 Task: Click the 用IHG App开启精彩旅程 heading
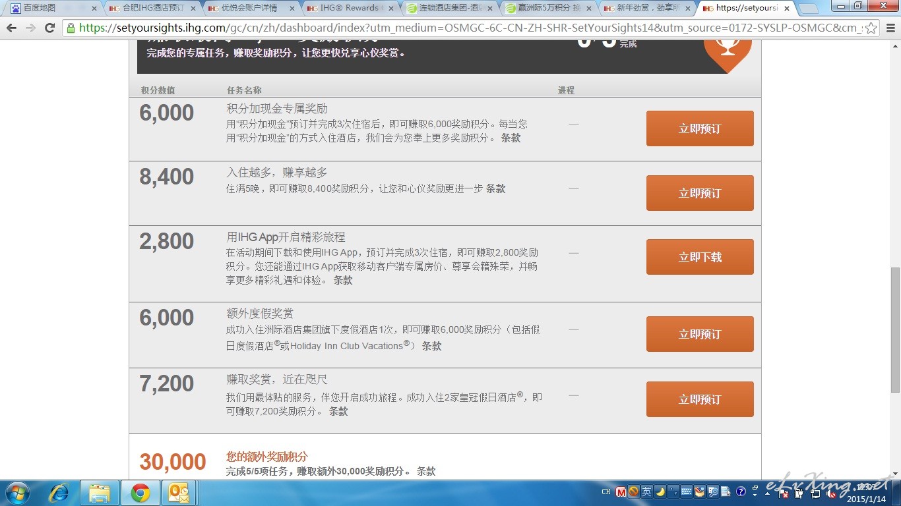tap(286, 237)
